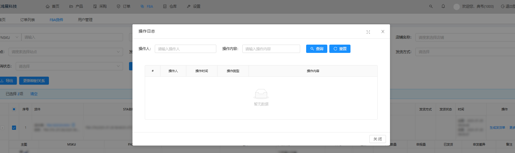Click the 查询 search button
Viewport: 515px width, 153px height.
(x=316, y=49)
